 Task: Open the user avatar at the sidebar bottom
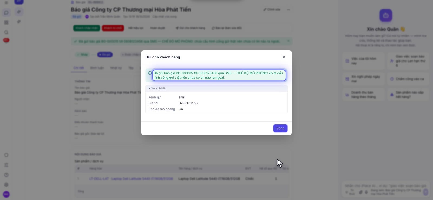(x=6, y=194)
